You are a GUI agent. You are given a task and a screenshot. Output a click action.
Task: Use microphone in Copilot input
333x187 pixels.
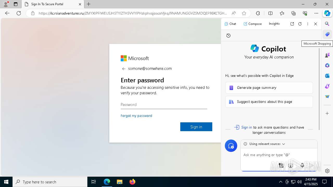[302, 165]
